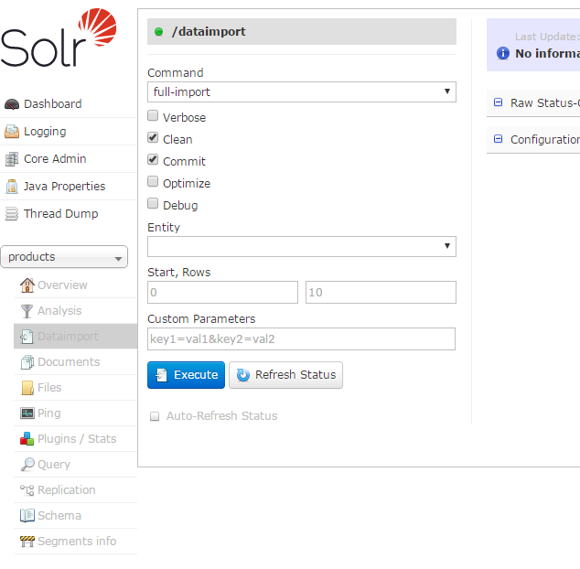Screen dimensions: 580x569
Task: Focus the Rows field showing 10
Action: (x=381, y=293)
